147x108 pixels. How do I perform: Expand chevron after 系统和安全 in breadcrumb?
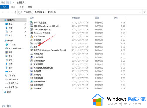[x=46, y=12]
